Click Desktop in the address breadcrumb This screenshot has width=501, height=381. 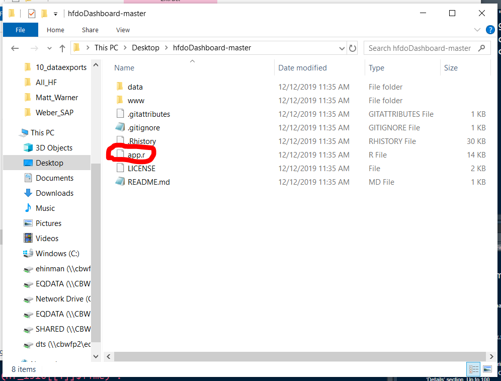point(145,48)
